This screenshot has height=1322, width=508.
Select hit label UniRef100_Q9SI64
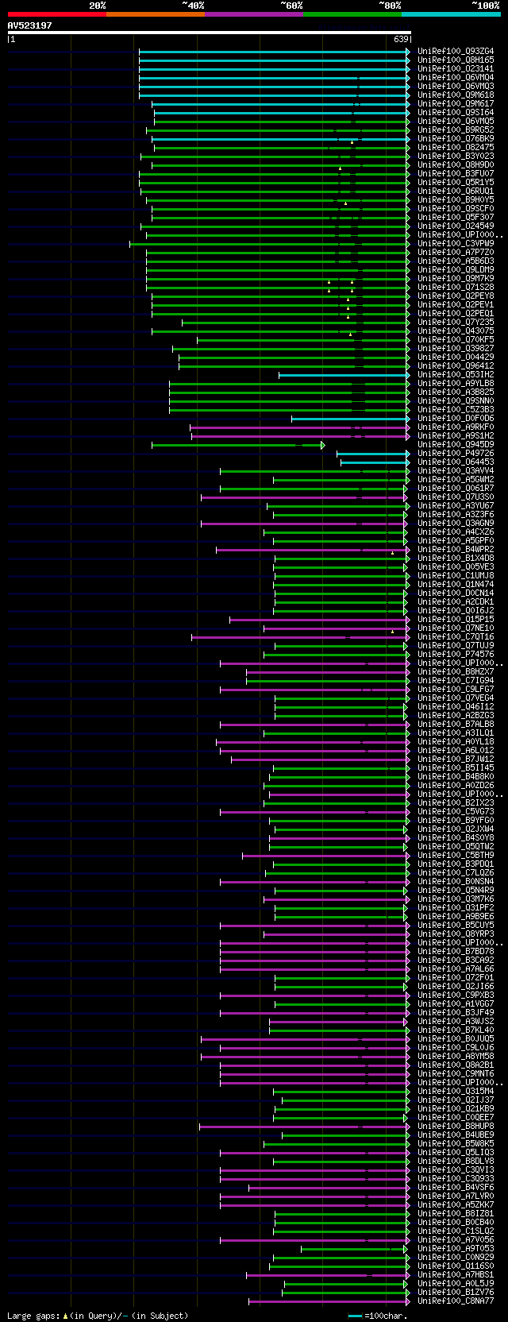coord(456,113)
